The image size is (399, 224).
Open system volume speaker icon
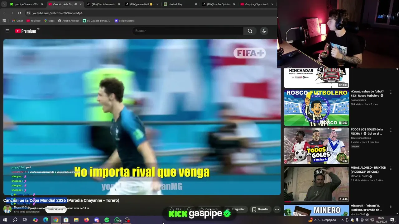click(x=367, y=220)
